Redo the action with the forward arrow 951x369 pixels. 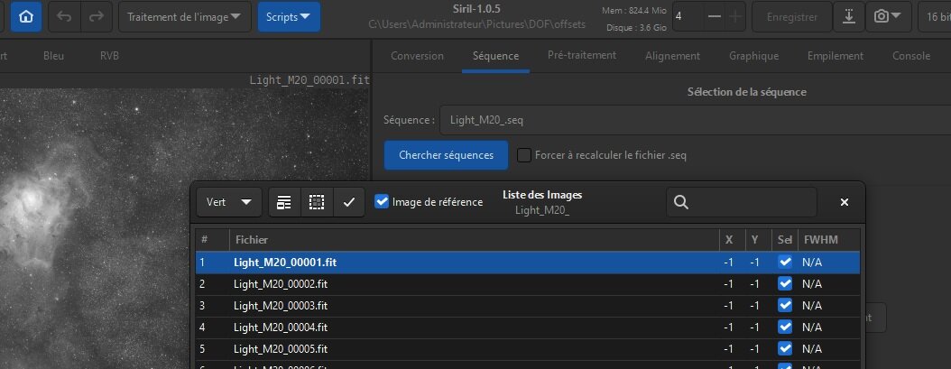pos(97,17)
